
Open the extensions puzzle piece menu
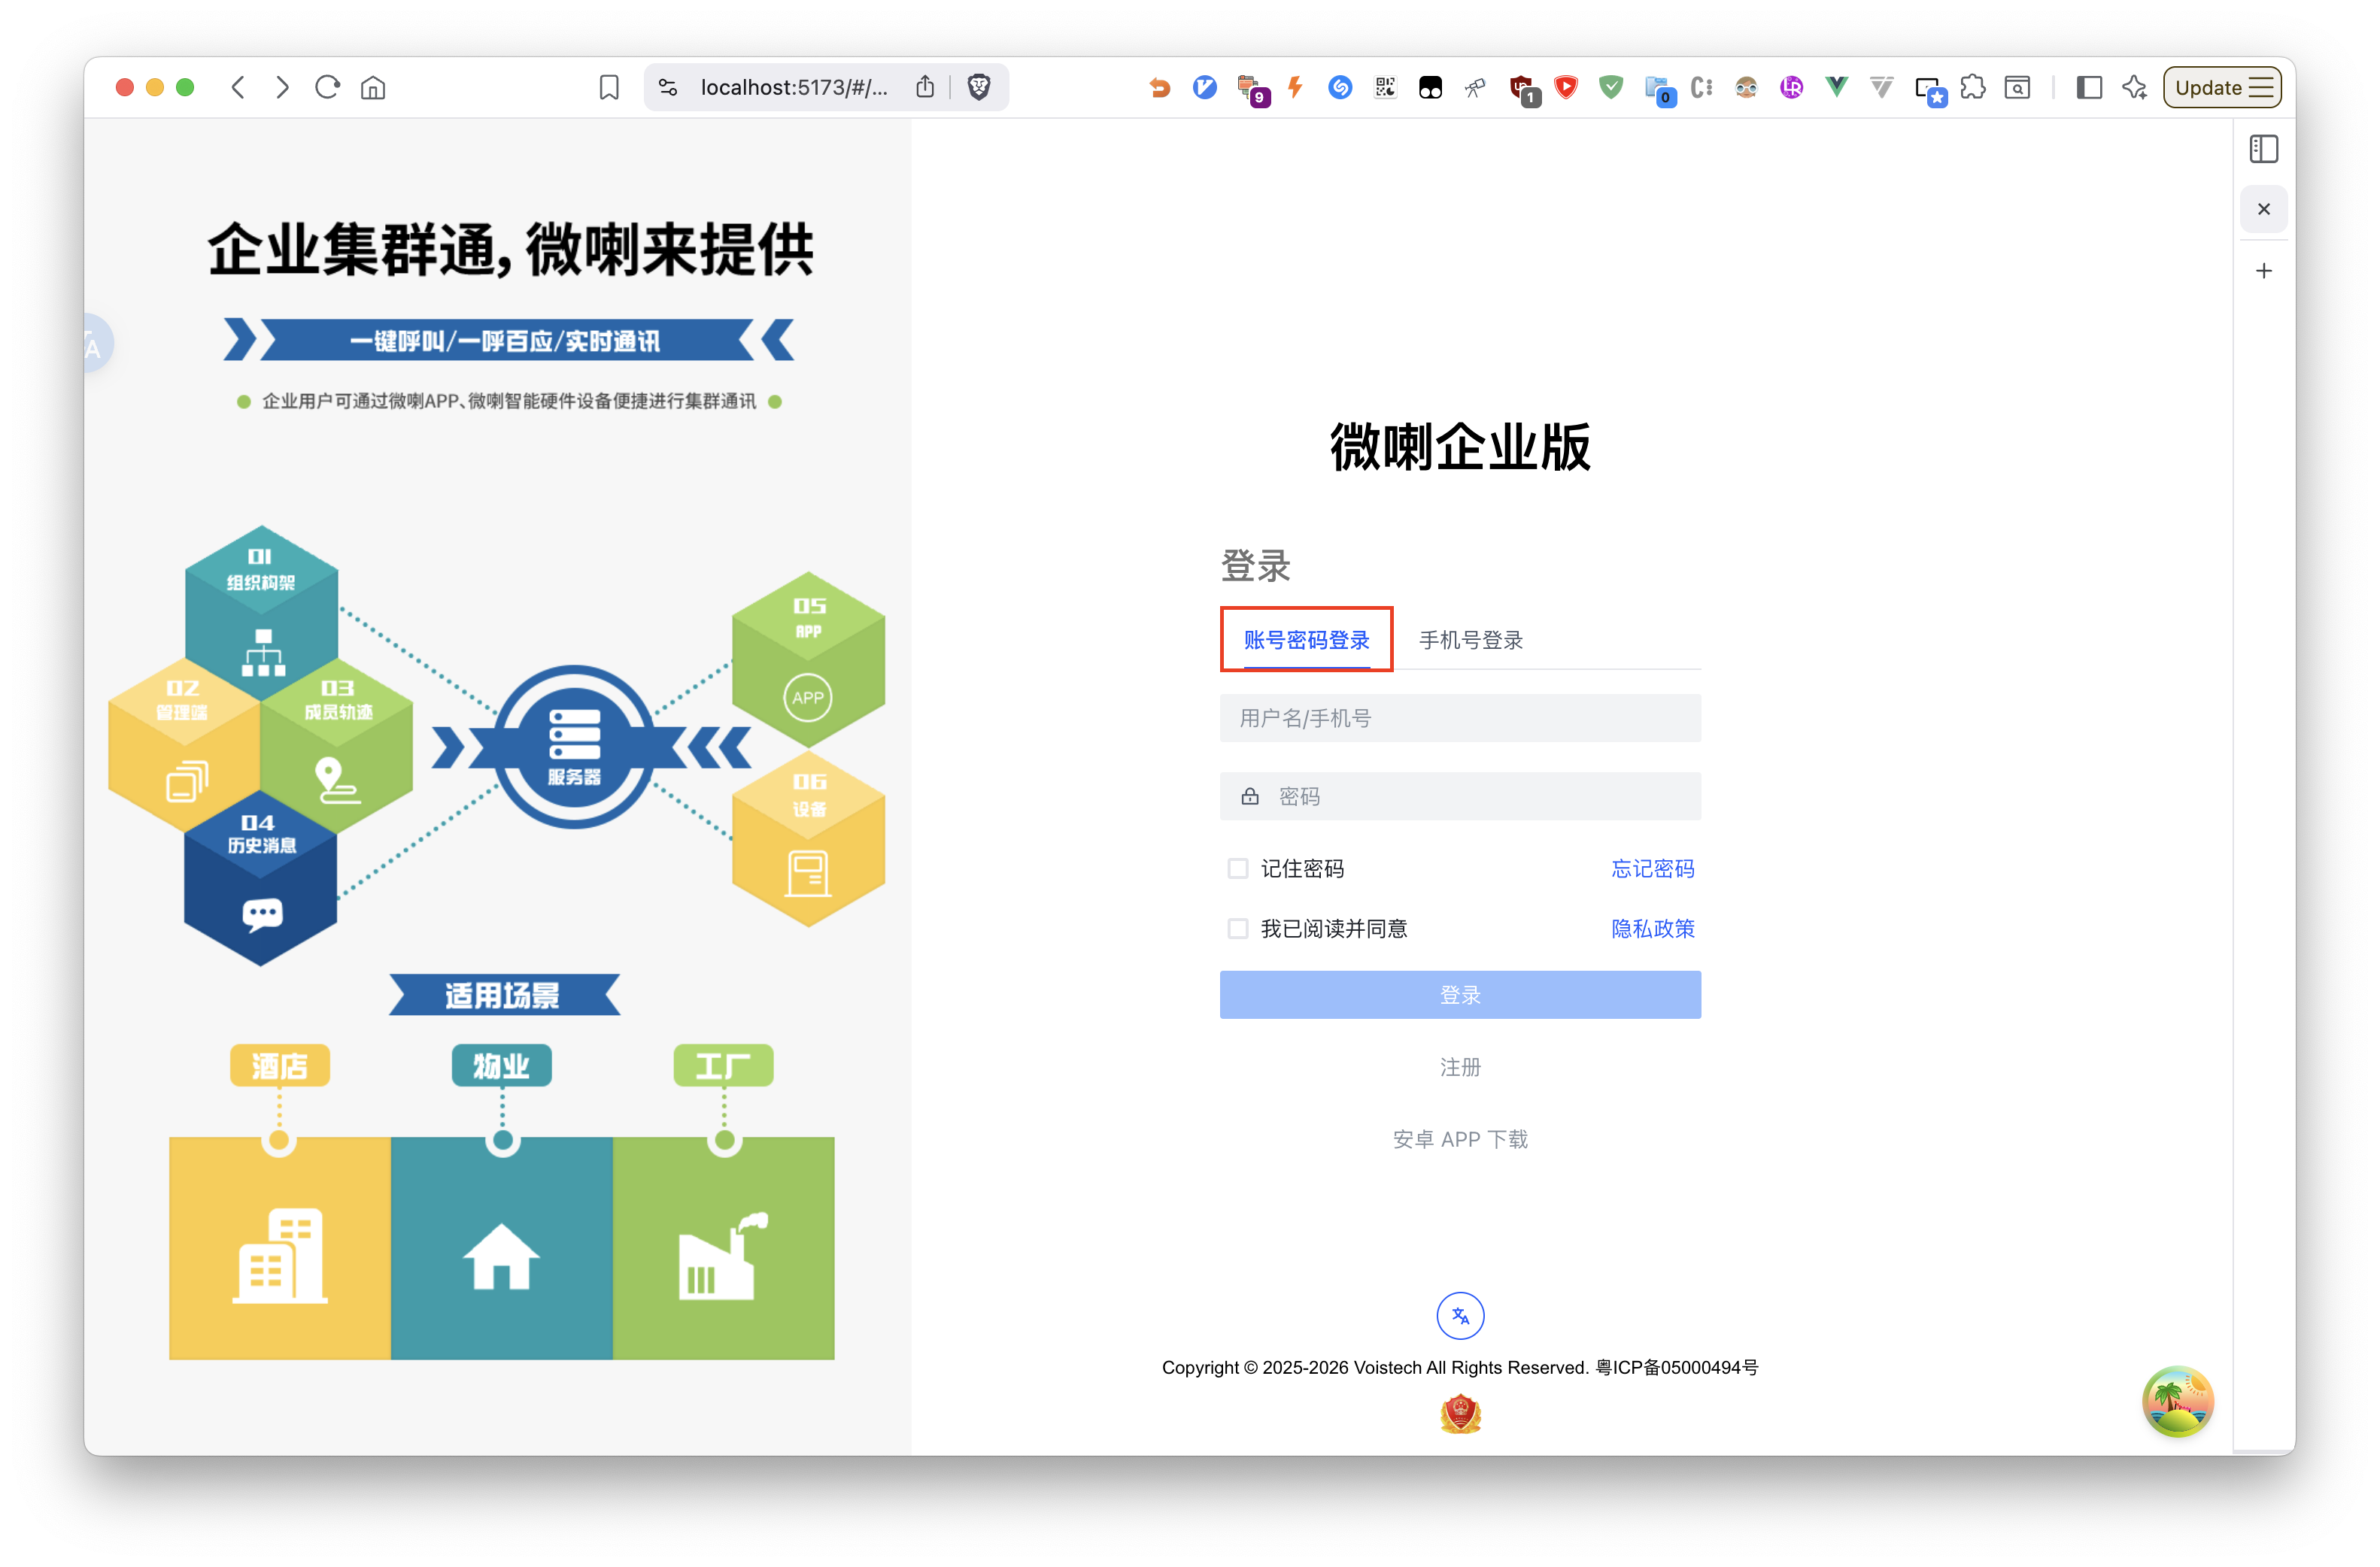pyautogui.click(x=1973, y=87)
